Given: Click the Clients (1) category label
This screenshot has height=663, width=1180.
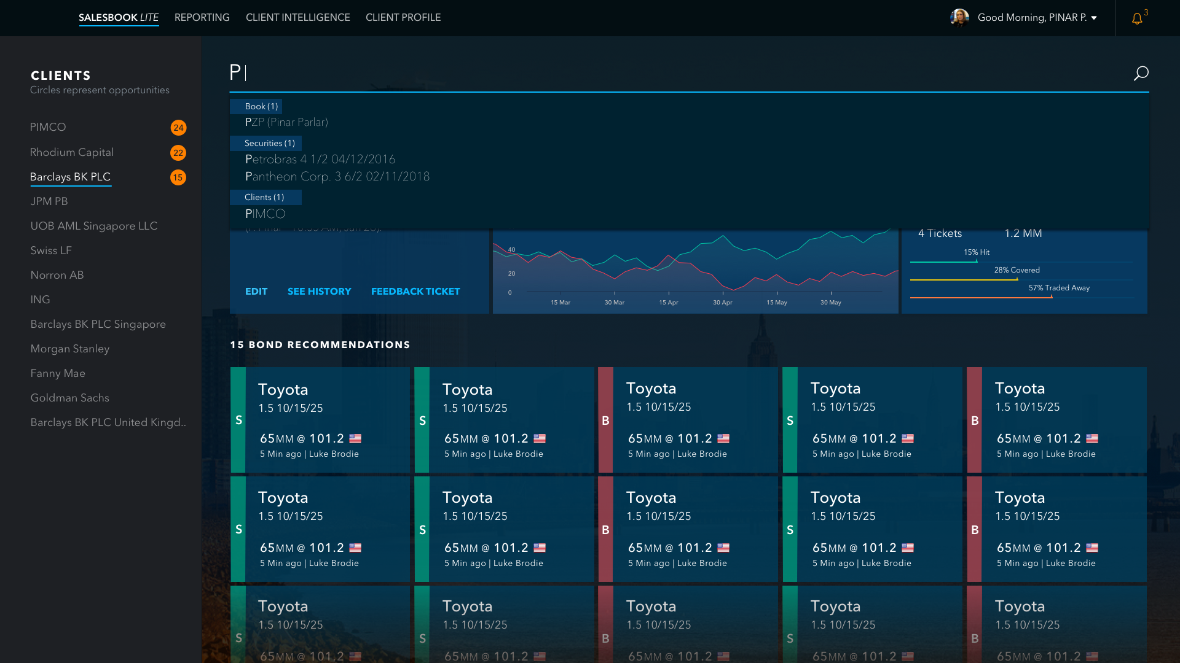Looking at the screenshot, I should coord(265,197).
